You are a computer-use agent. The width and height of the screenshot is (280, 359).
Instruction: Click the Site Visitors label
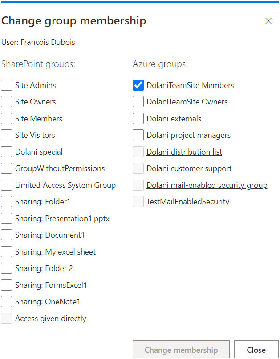[x=35, y=135]
